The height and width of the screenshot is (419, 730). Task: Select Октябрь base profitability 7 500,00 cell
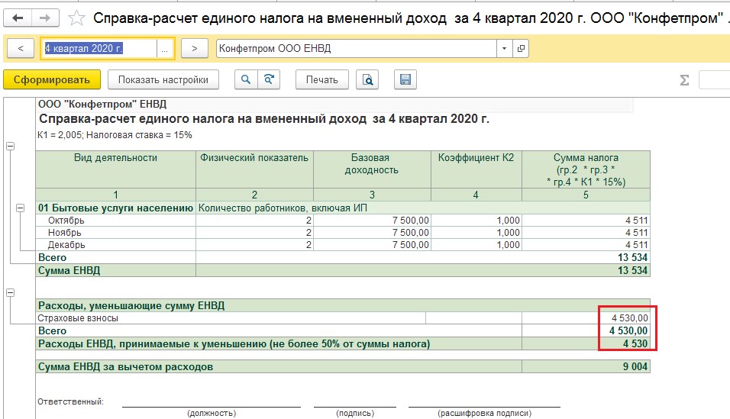(x=372, y=221)
